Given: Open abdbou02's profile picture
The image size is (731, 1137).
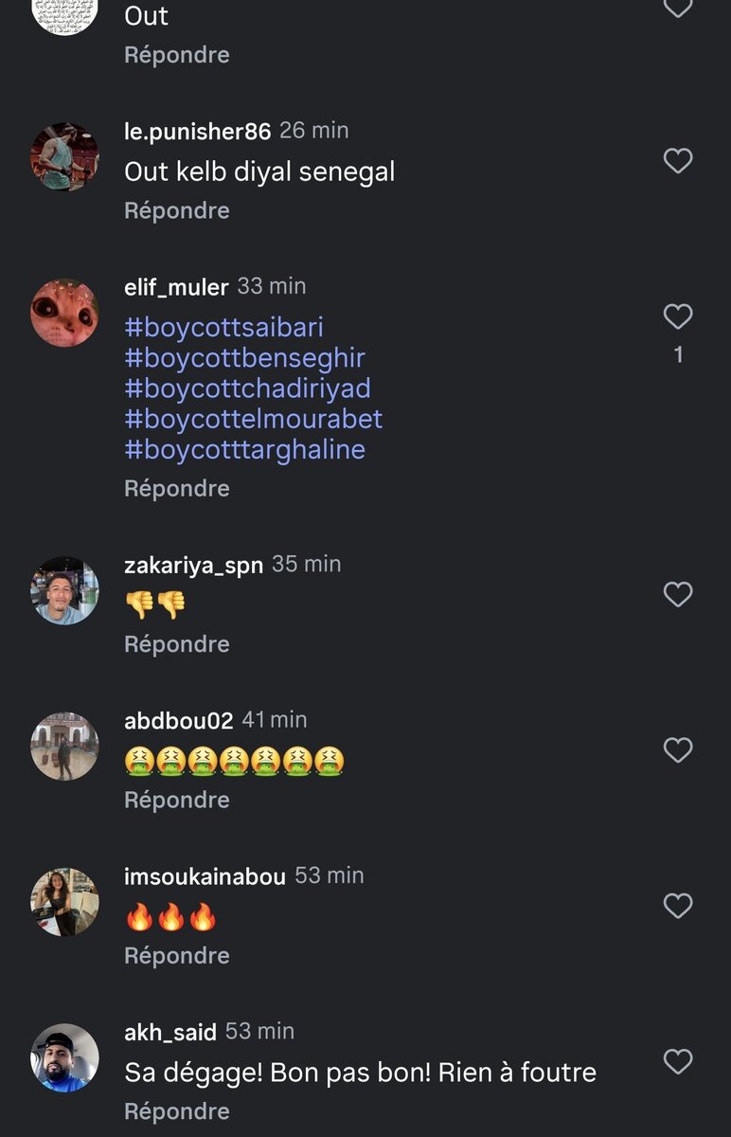Looking at the screenshot, I should 64,747.
